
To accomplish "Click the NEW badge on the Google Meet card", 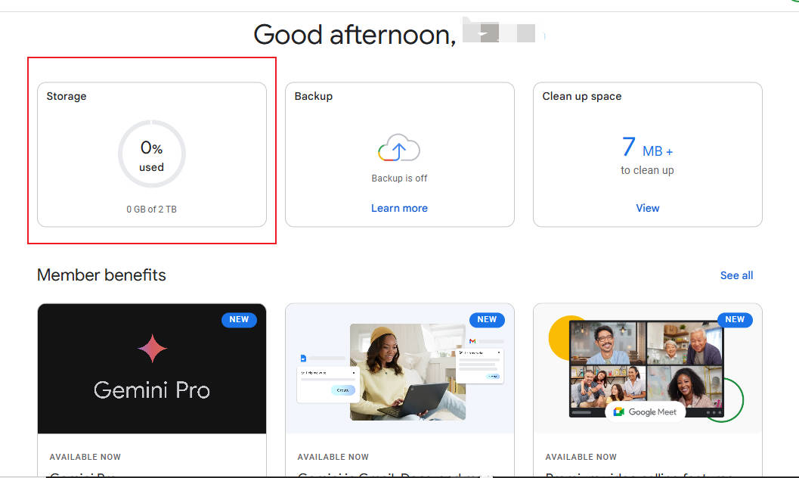I will 735,319.
